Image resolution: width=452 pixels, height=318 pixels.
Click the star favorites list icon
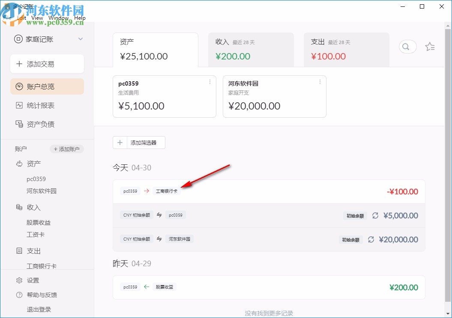pos(430,46)
